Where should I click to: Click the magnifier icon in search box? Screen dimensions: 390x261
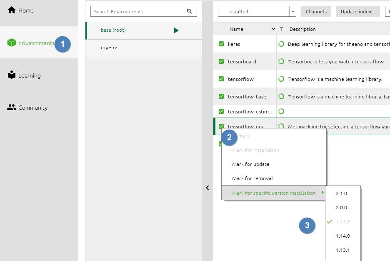(190, 11)
